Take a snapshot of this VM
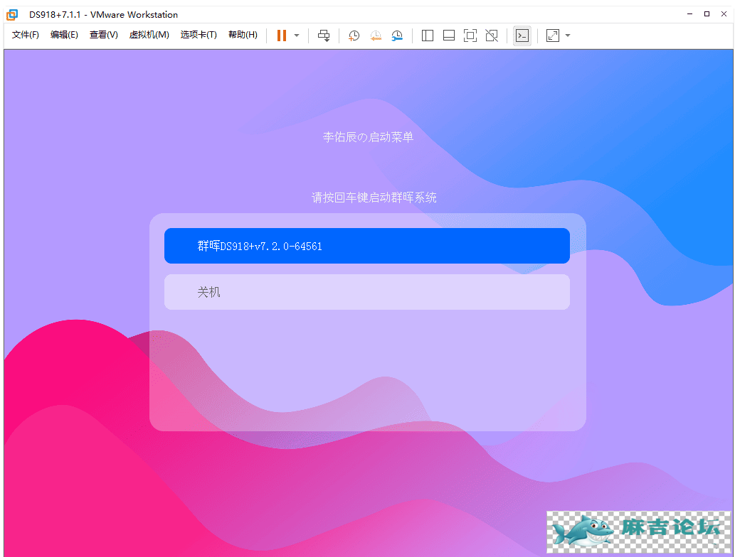 (354, 36)
